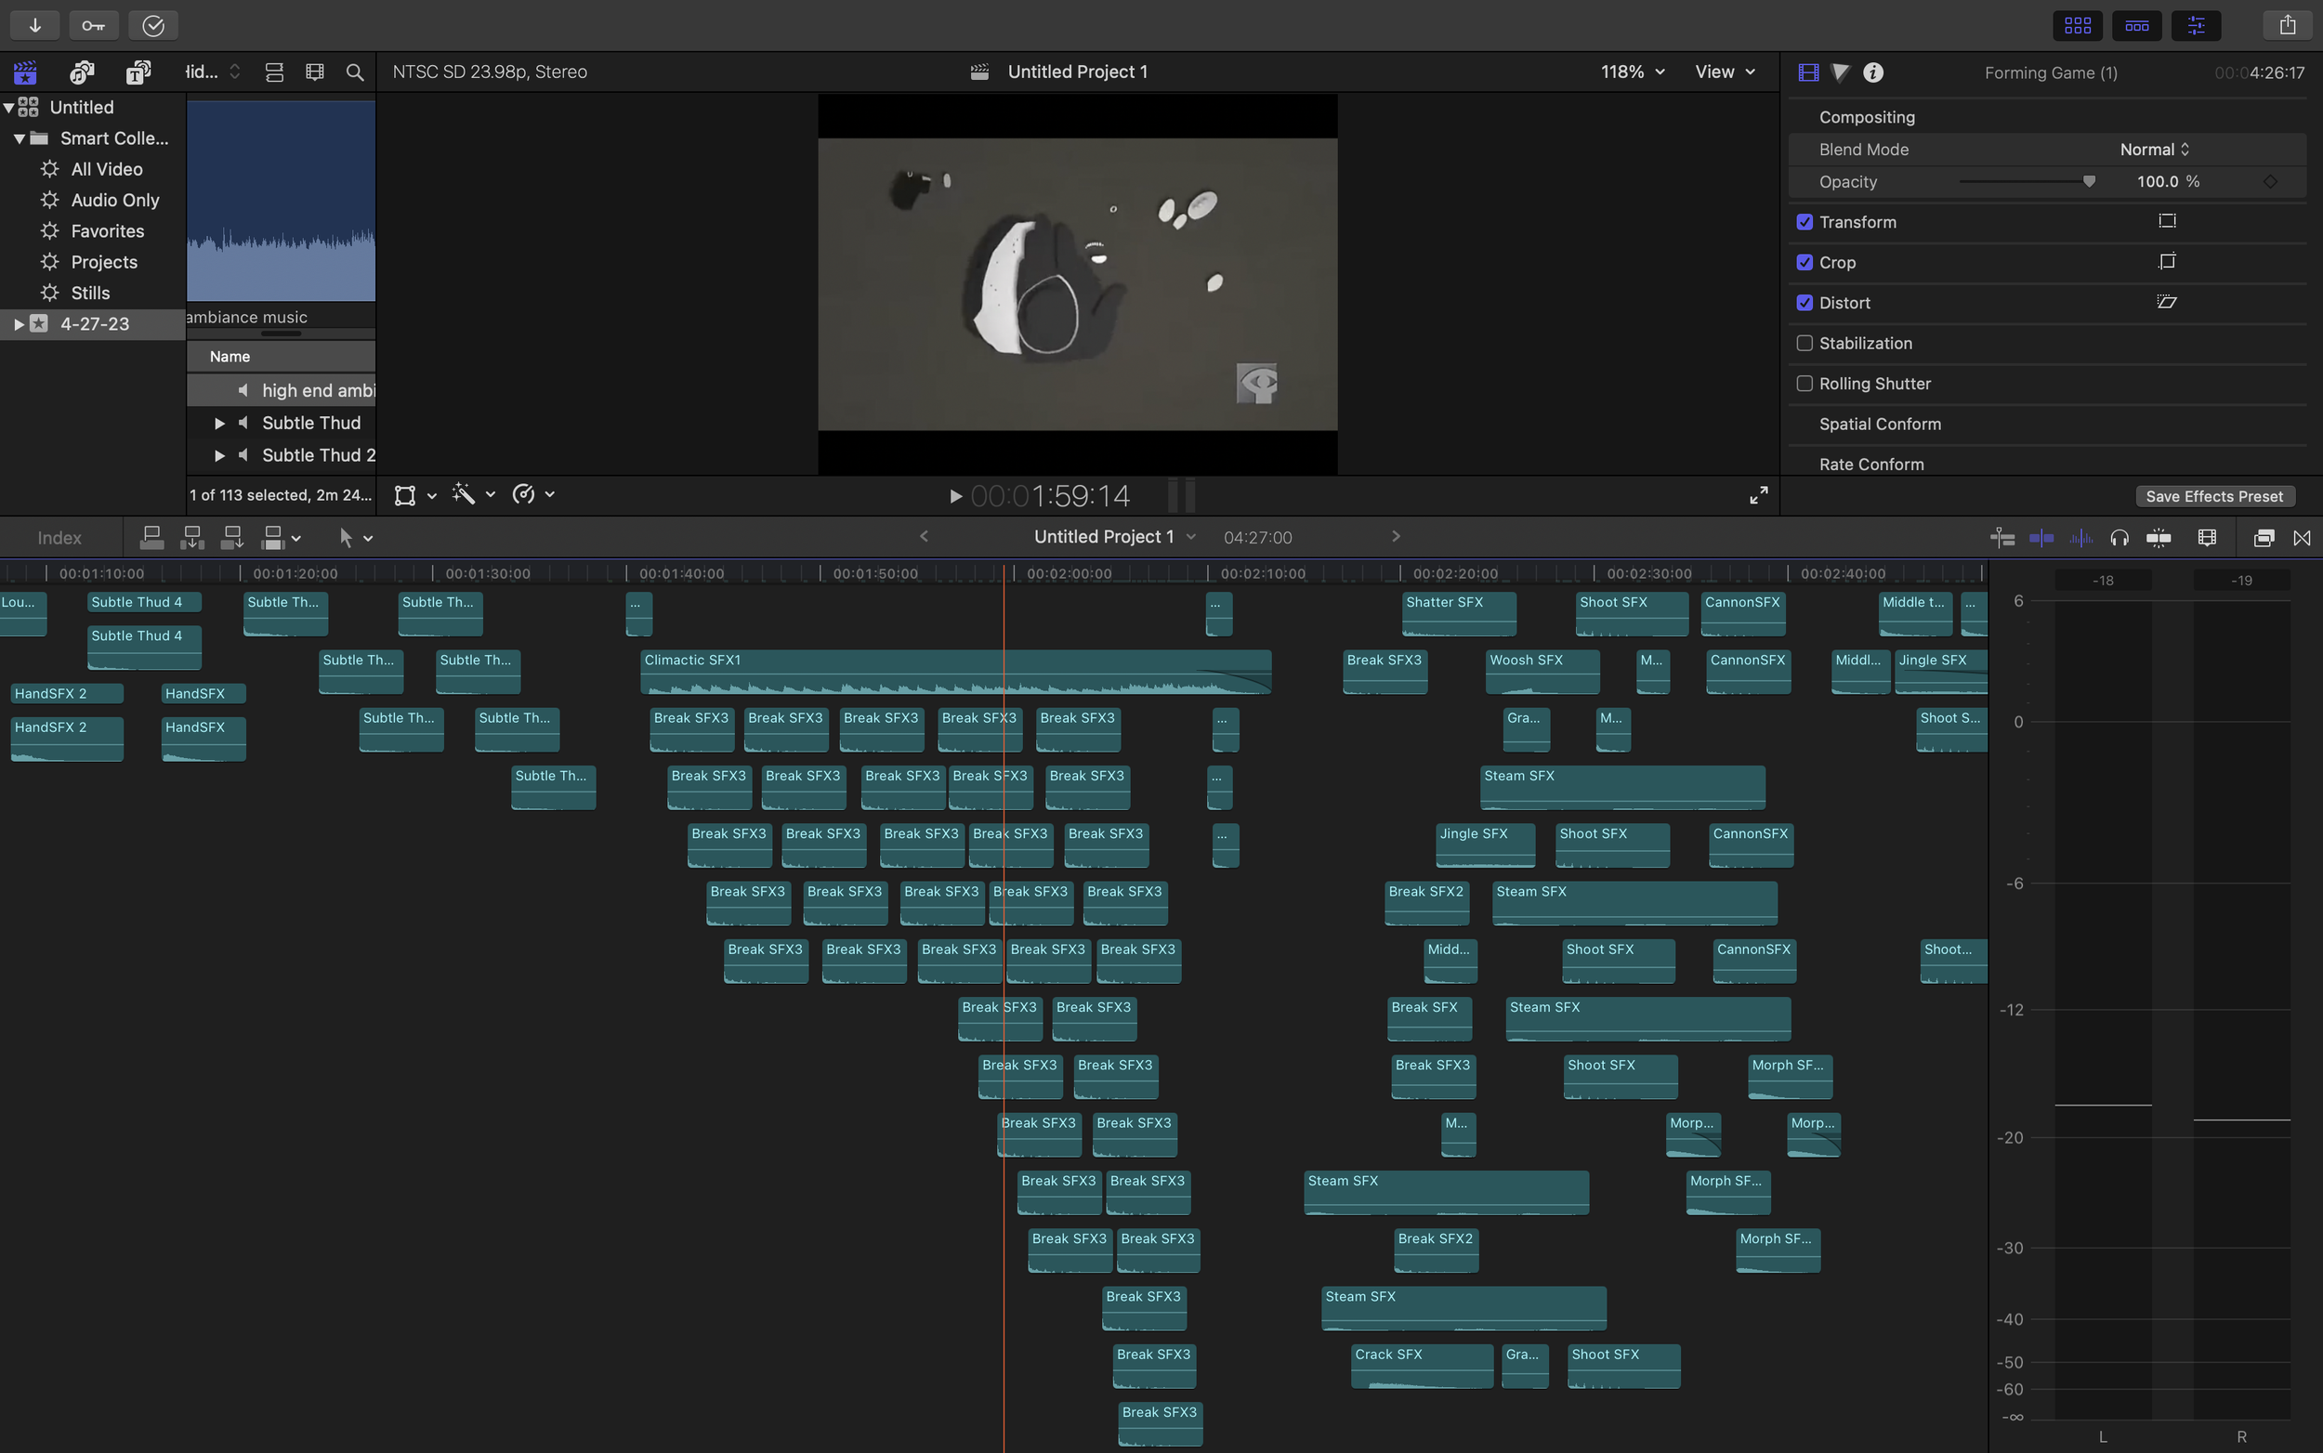The height and width of the screenshot is (1453, 2323).
Task: Open the Keyword Editor key icon
Action: [93, 25]
